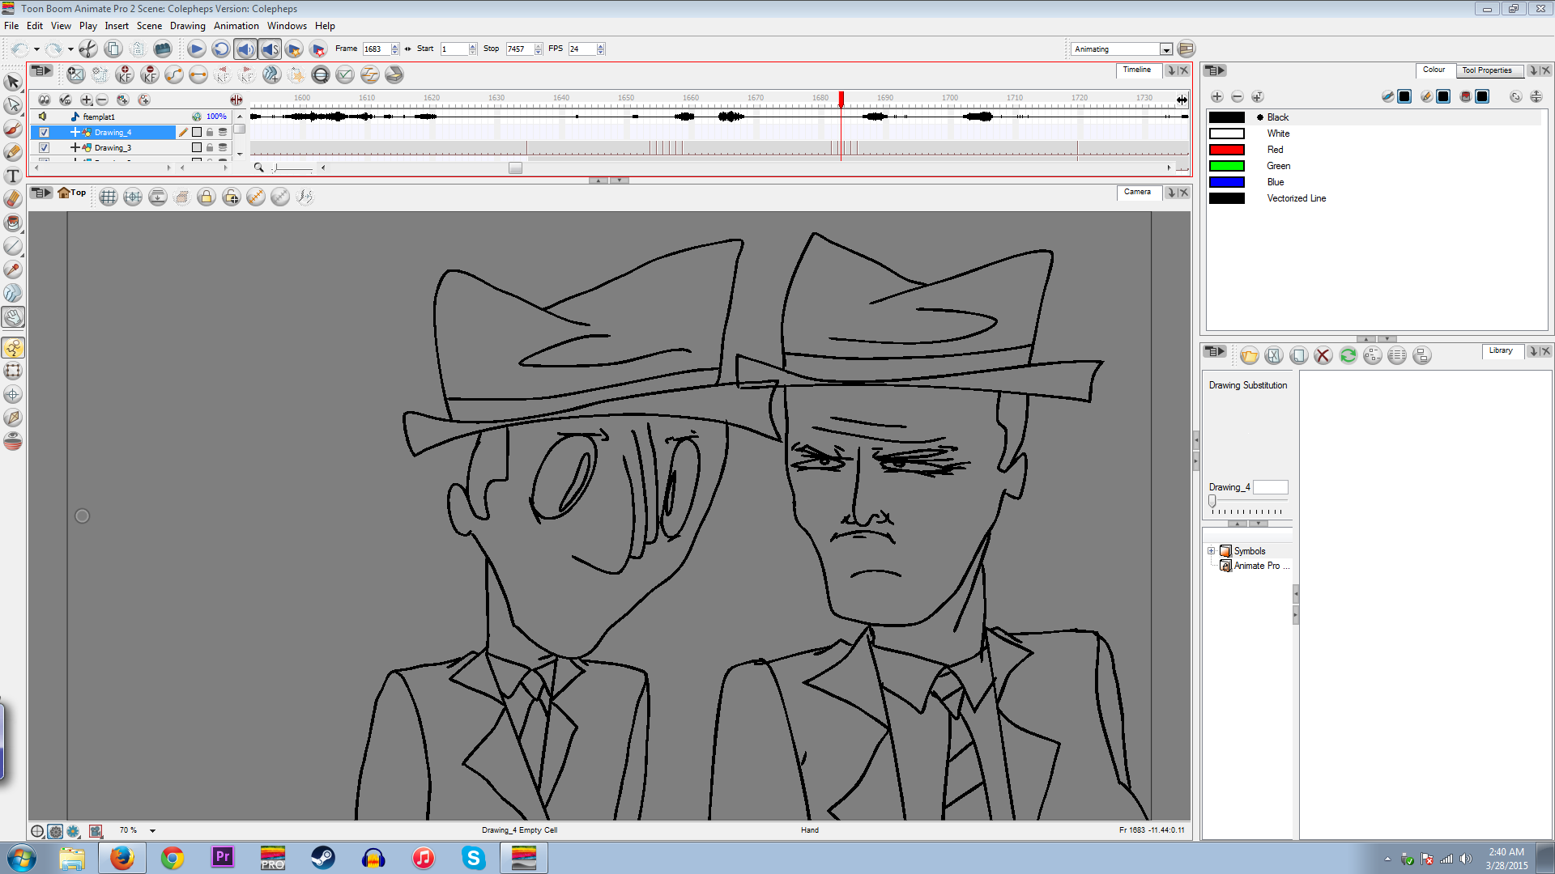Toggle the lock on the Drawing_3 layer
Viewport: 1555px width, 874px height.
(210, 147)
